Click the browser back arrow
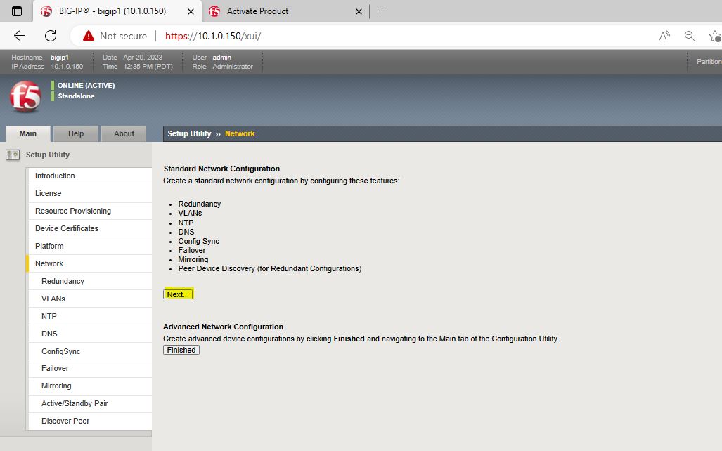The width and height of the screenshot is (722, 451). pos(20,36)
